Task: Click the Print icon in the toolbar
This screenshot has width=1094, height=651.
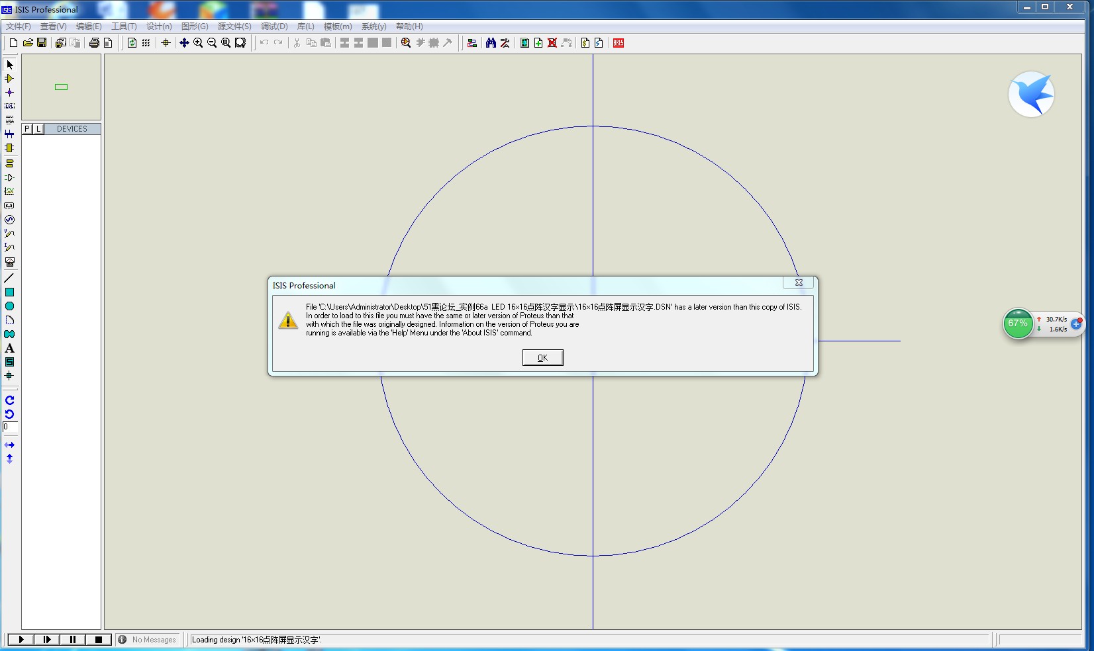Action: 94,42
